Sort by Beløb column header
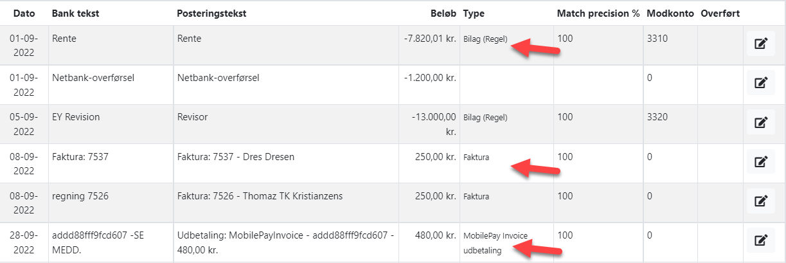The height and width of the screenshot is (263, 786). (x=443, y=14)
